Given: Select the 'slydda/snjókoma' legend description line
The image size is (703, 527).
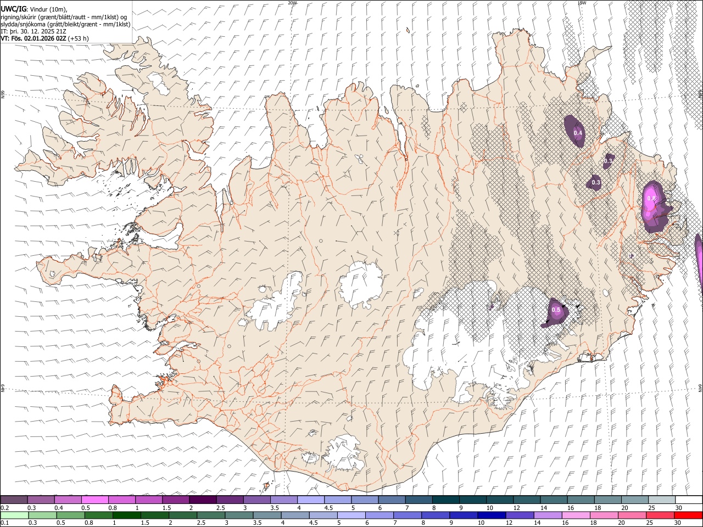Looking at the screenshot, I should click(x=65, y=24).
